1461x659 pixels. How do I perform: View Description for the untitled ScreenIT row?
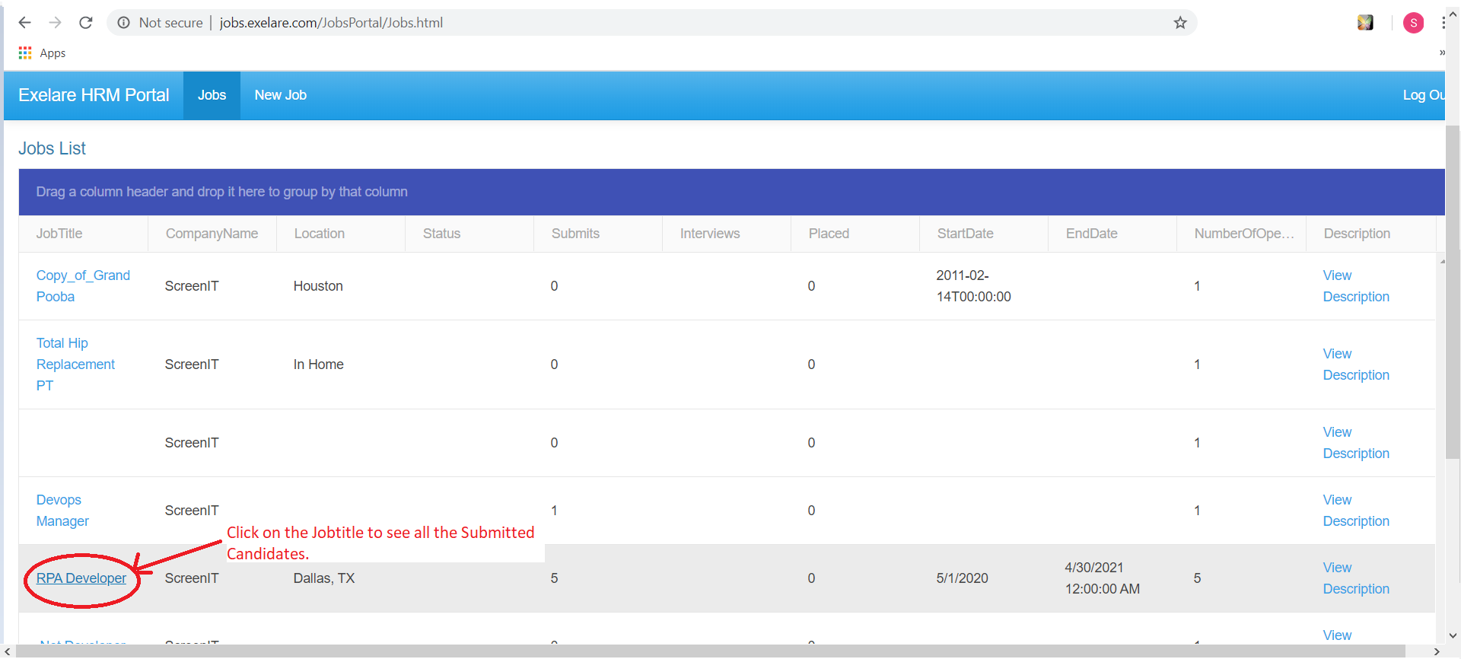point(1356,443)
